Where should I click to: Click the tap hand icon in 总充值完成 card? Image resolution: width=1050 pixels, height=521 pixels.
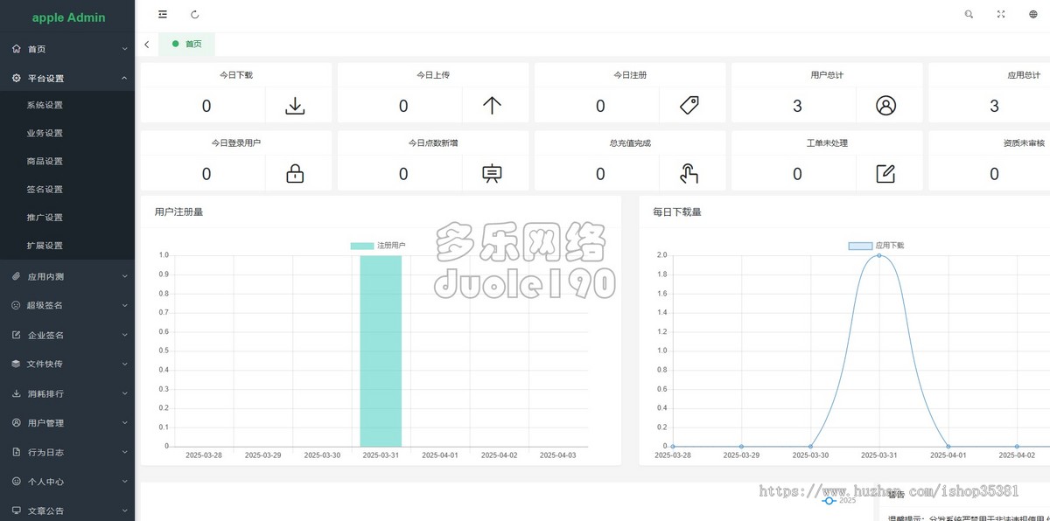pyautogui.click(x=689, y=174)
